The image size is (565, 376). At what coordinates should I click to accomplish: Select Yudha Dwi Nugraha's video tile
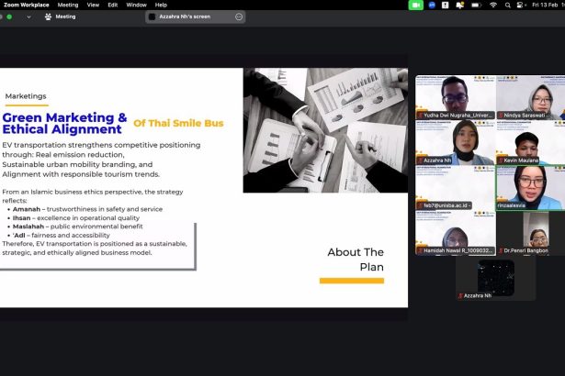click(x=456, y=97)
